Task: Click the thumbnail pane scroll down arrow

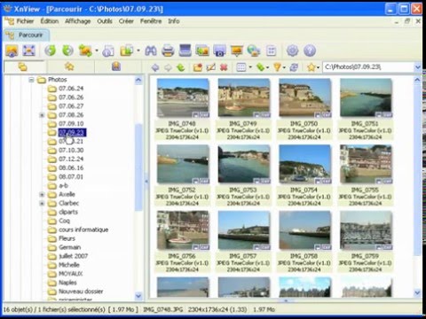Action: point(417,292)
